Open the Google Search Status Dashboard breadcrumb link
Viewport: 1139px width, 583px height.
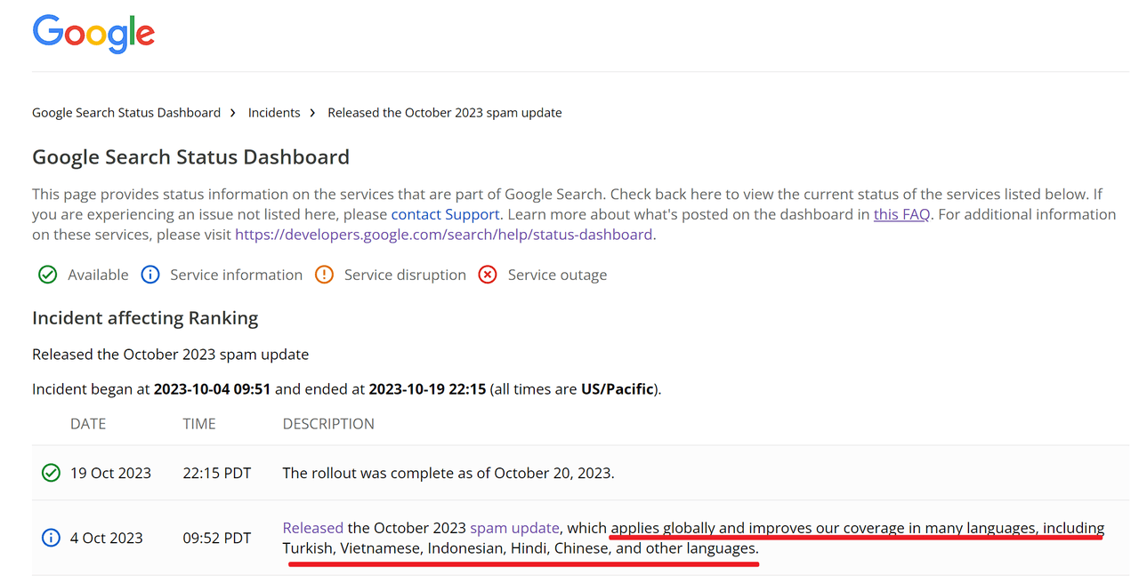[x=126, y=113]
